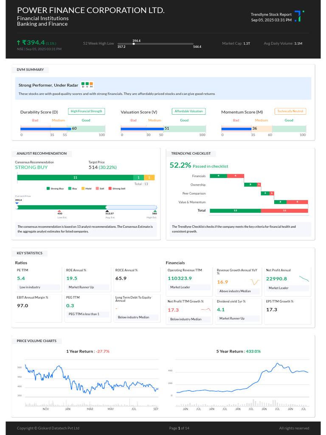Click the yellow Hold bar segment
This screenshot has height=435, width=326.
[x=149, y=178]
